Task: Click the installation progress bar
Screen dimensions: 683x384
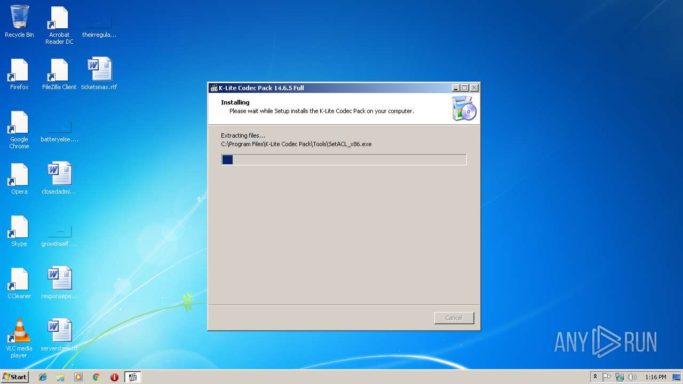Action: [344, 159]
